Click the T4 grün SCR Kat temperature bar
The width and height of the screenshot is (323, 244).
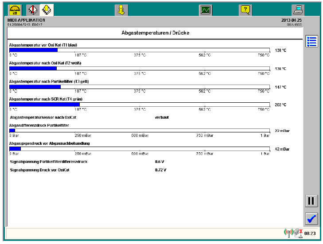point(139,105)
